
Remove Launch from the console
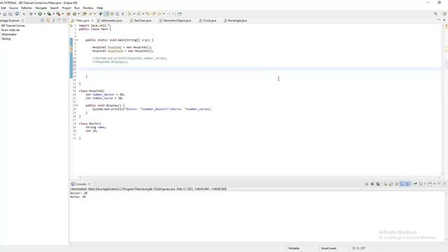pos(372,184)
